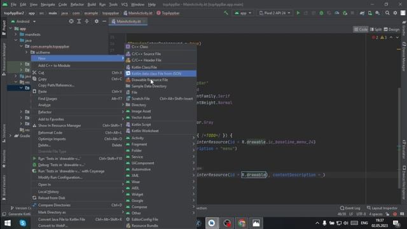
Task: Switch editor to Split view
Action: point(376,30)
